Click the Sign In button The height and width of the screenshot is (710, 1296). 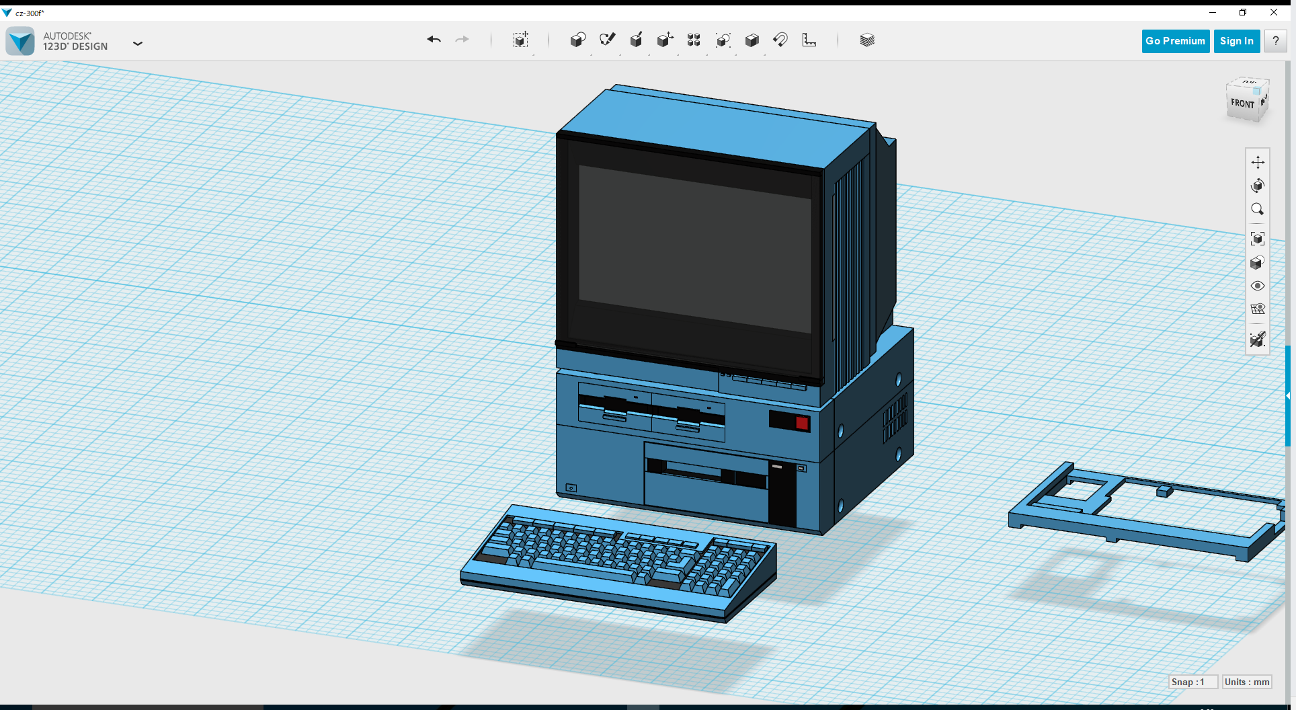click(1237, 41)
